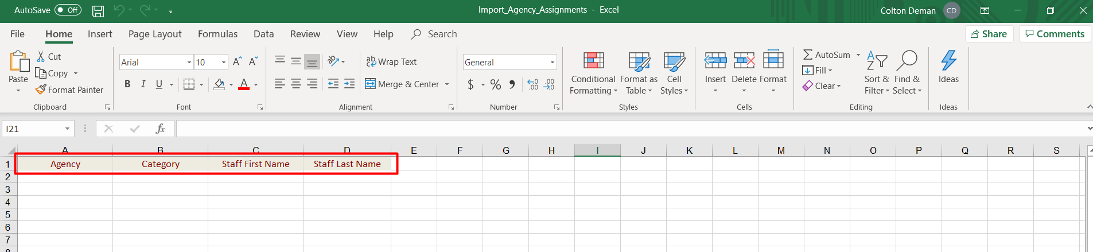The image size is (1093, 252).
Task: Open the View tab
Action: 347,34
